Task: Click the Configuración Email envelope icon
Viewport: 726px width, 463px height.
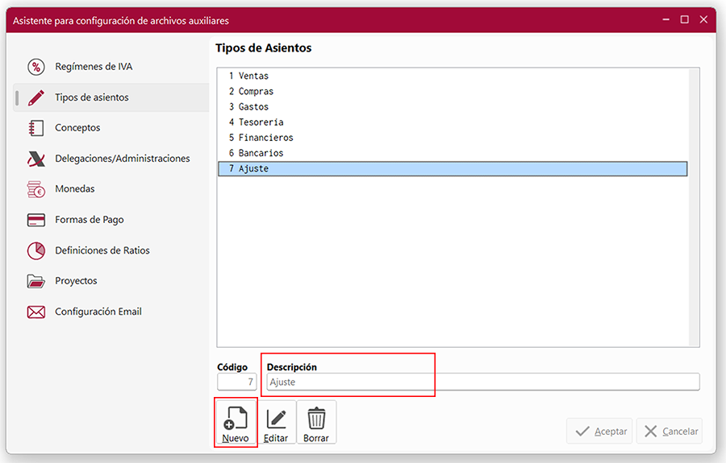Action: [36, 312]
